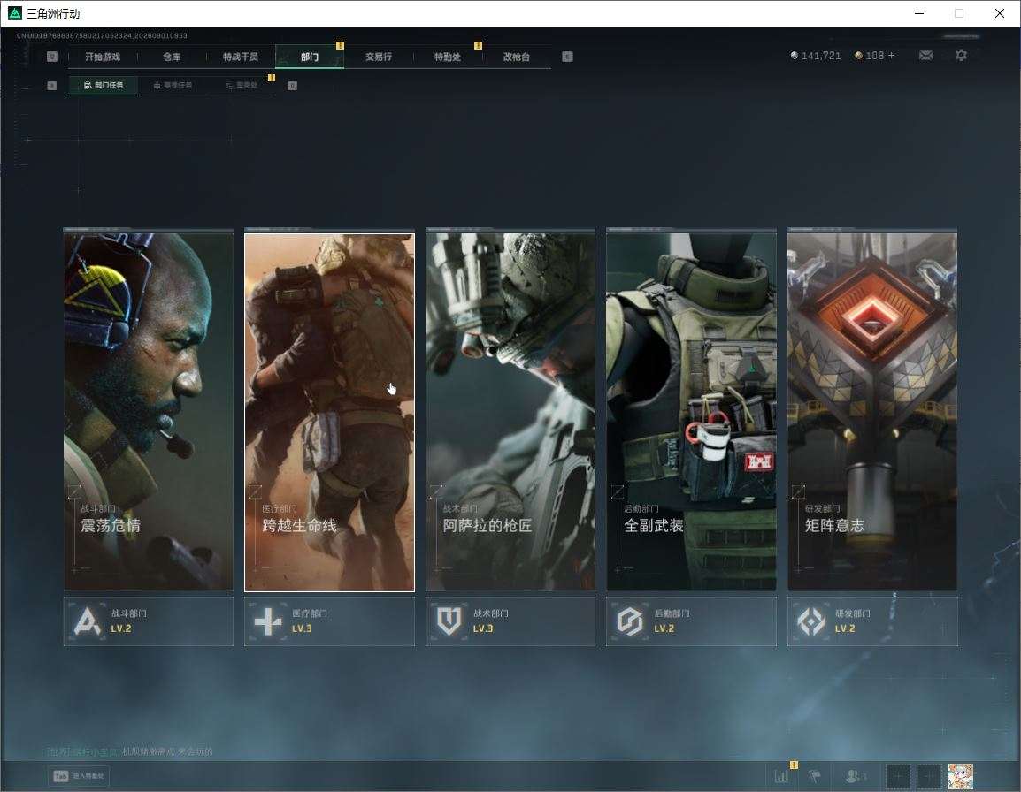Open the 开始游戏 tab

(103, 57)
